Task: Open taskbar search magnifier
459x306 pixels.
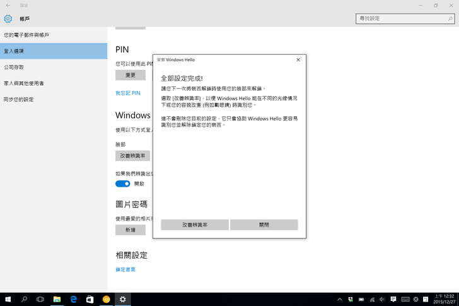Action: click(x=25, y=299)
